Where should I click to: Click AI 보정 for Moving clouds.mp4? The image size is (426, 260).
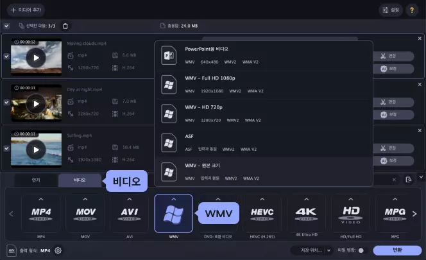click(393, 69)
